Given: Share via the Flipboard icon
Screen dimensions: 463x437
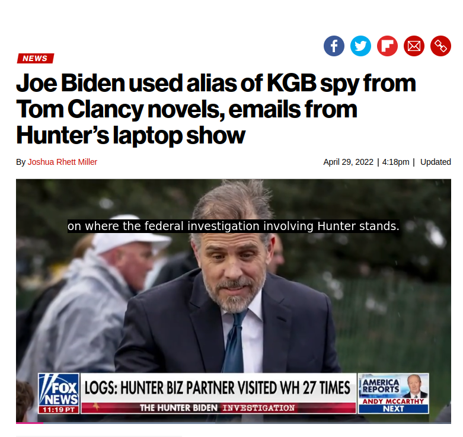Looking at the screenshot, I should (387, 46).
